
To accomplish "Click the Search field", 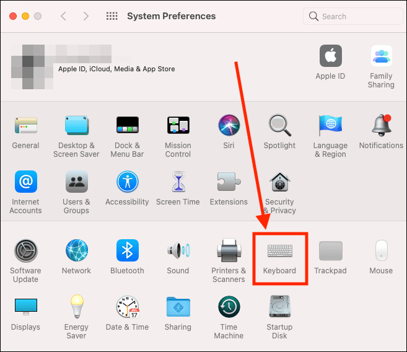I will [x=352, y=16].
